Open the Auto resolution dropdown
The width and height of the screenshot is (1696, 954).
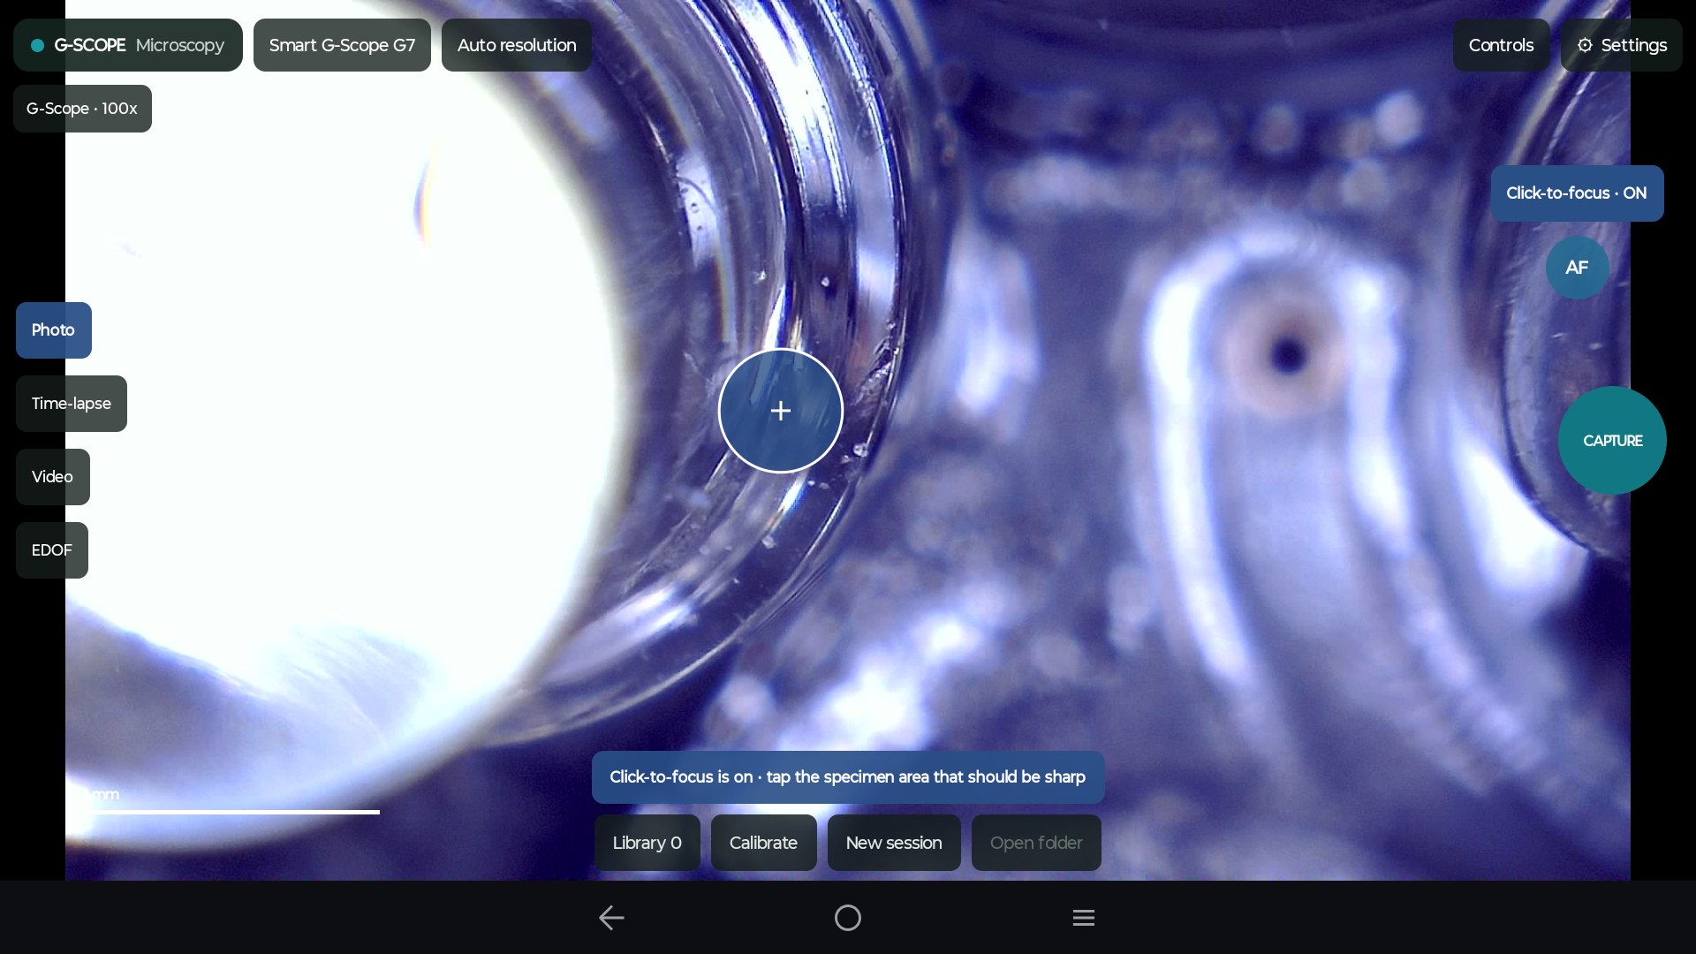517,45
